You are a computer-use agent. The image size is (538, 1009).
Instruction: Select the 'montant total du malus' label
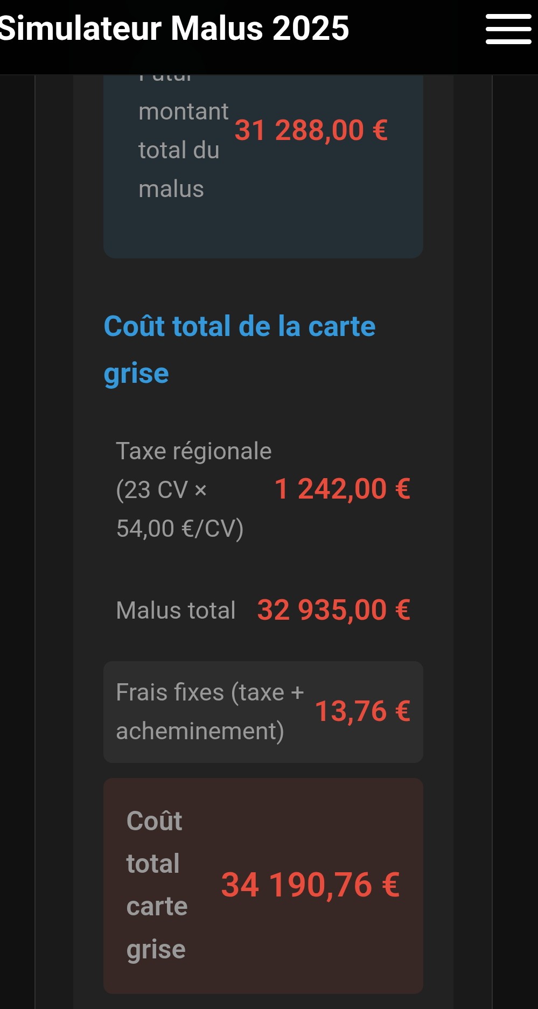click(183, 112)
